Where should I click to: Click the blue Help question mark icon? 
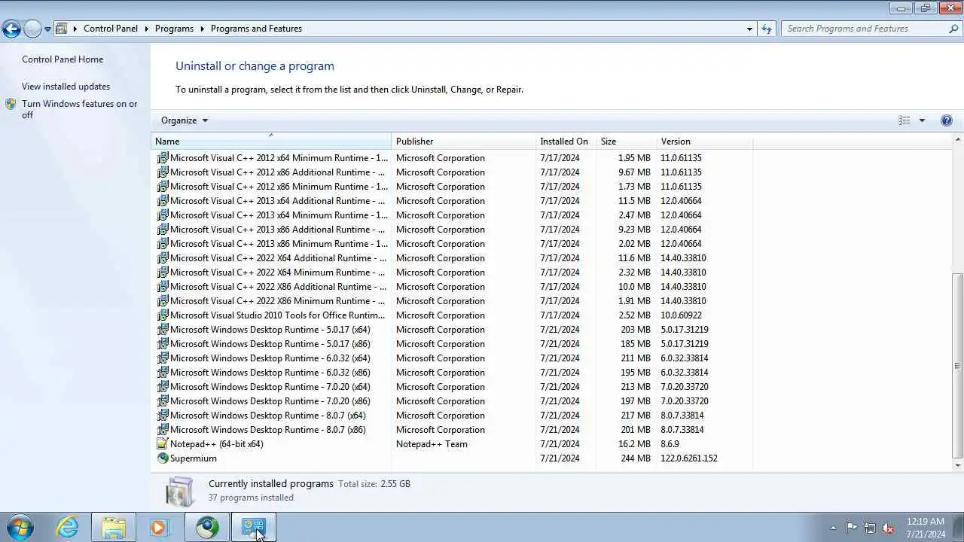(947, 120)
